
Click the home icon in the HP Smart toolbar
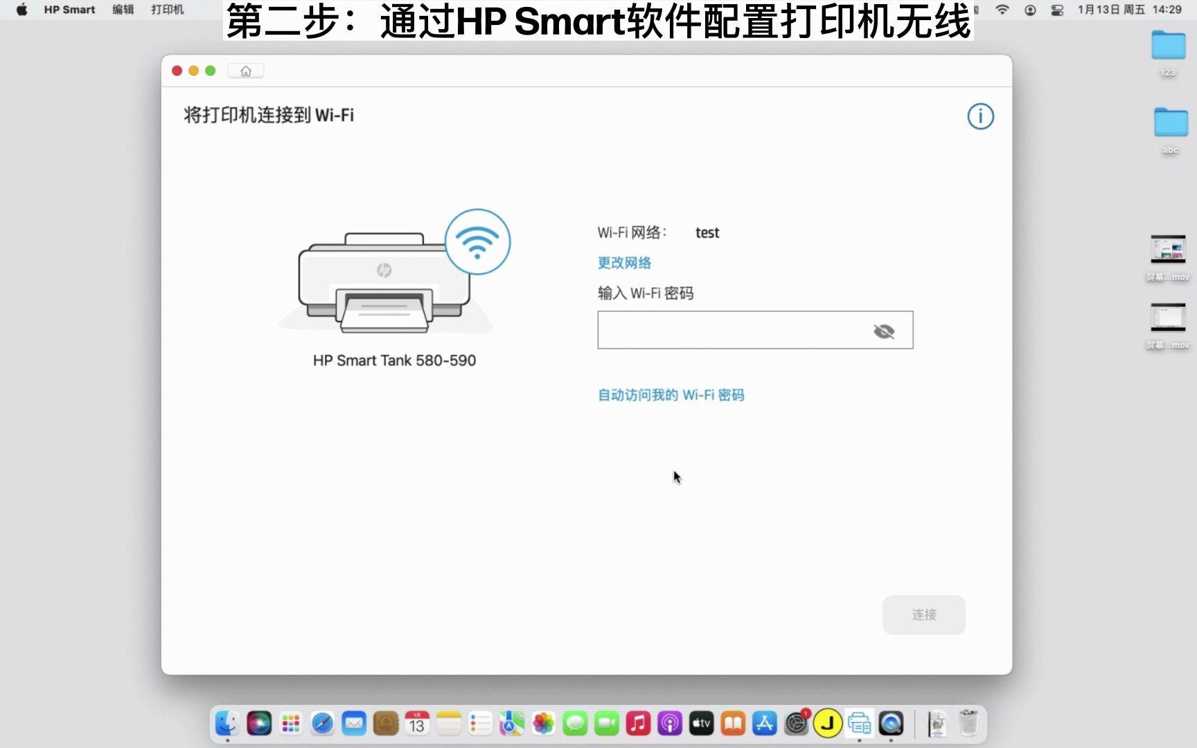pyautogui.click(x=245, y=71)
